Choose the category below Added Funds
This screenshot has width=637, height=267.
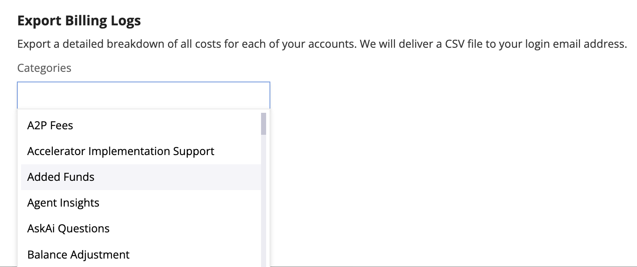click(x=63, y=203)
